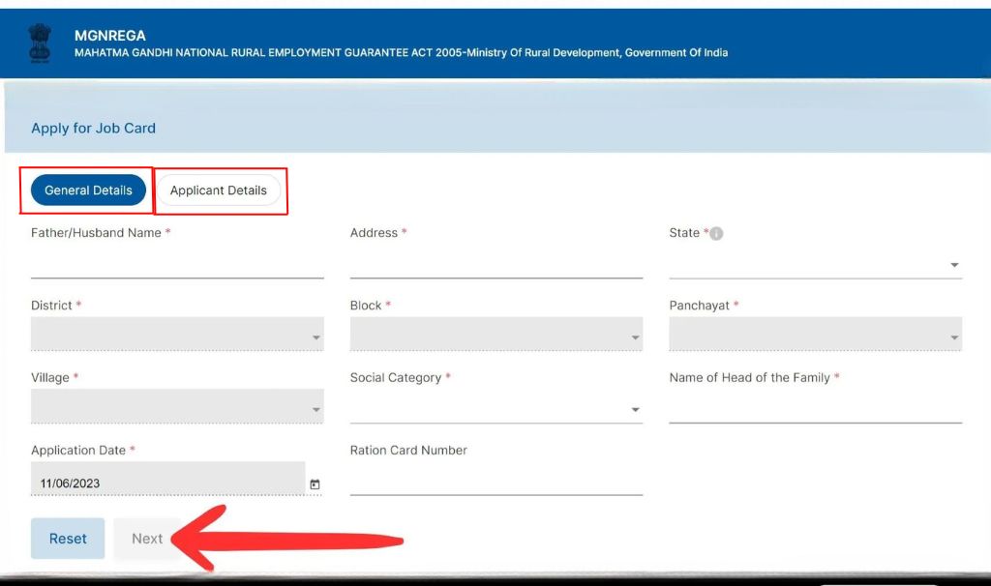The image size is (991, 586).
Task: Click the Apply for Job Card heading
Action: pos(93,129)
